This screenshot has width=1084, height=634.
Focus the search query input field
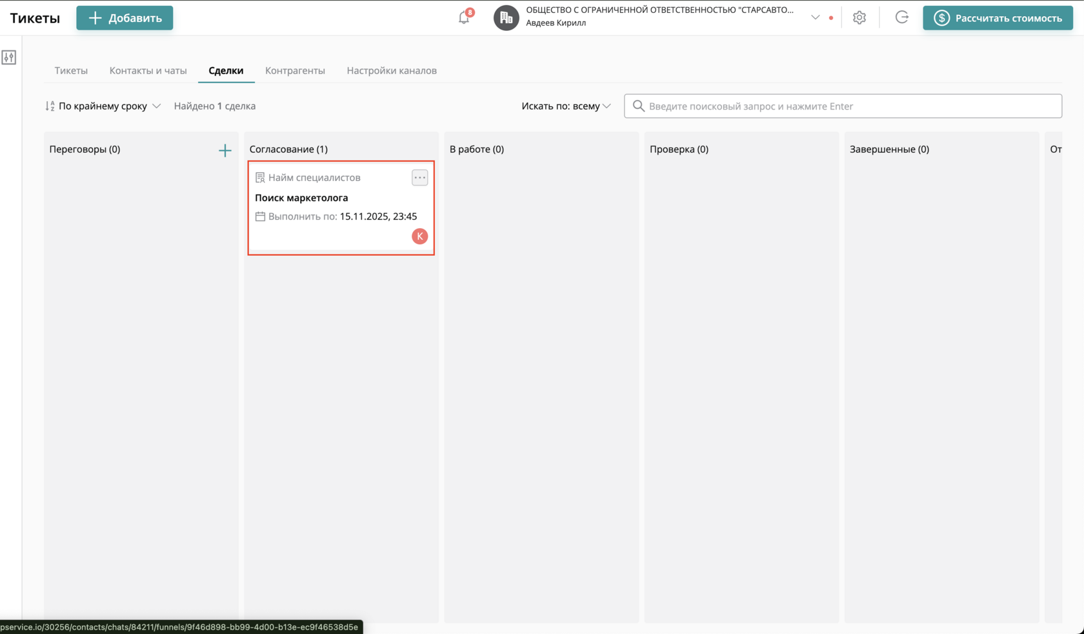coord(843,106)
